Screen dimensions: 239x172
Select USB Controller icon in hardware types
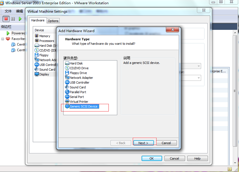[67, 82]
